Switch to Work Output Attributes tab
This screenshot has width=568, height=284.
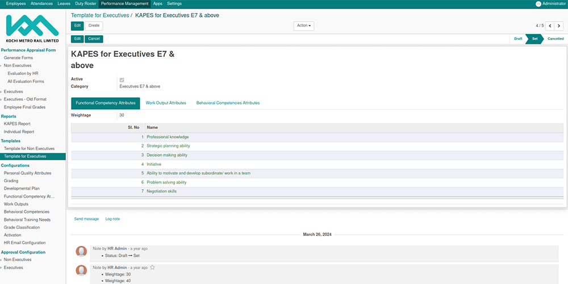click(166, 103)
